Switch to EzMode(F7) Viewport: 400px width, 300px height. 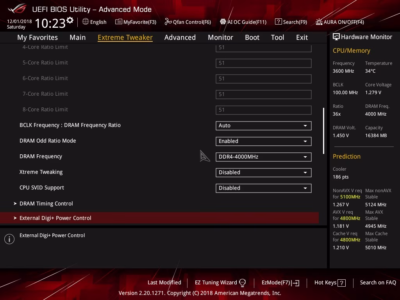coord(280,283)
